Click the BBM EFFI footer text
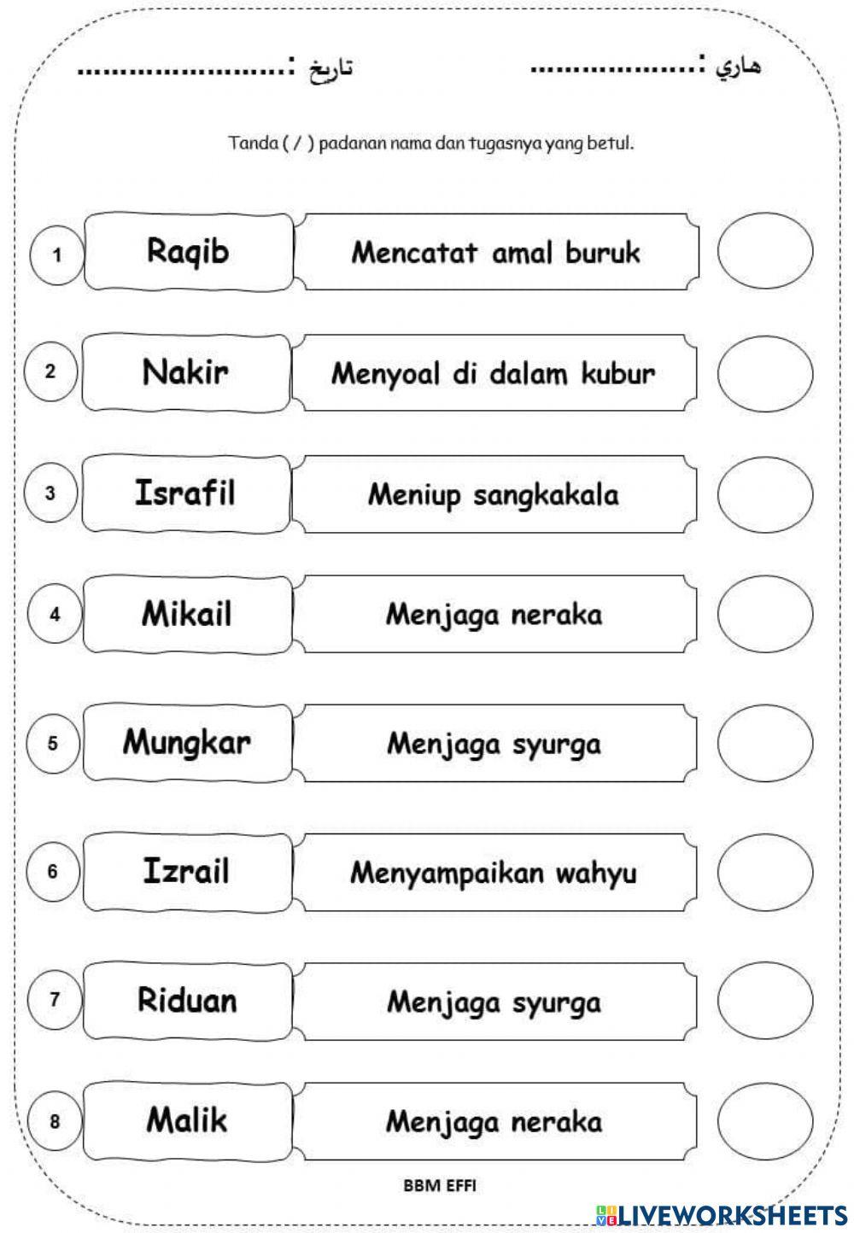The height and width of the screenshot is (1233, 854). click(x=440, y=1185)
